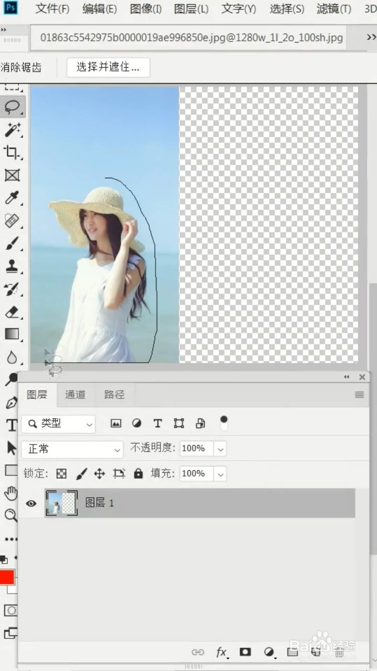377x671 pixels.
Task: Create a new layer group folder
Action: pyautogui.click(x=293, y=652)
